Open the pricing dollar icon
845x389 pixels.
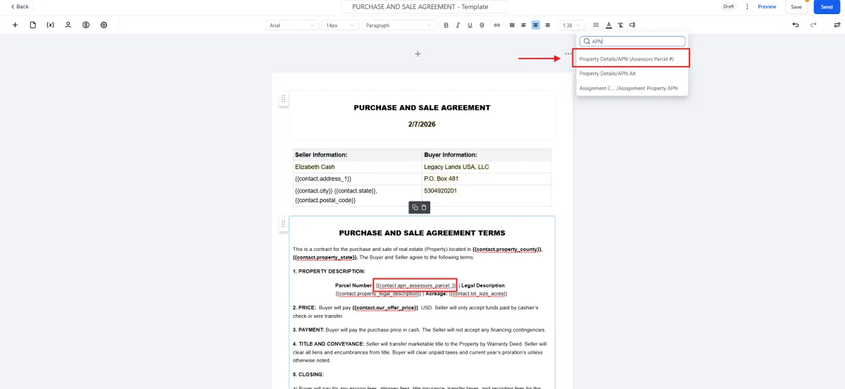tap(86, 25)
